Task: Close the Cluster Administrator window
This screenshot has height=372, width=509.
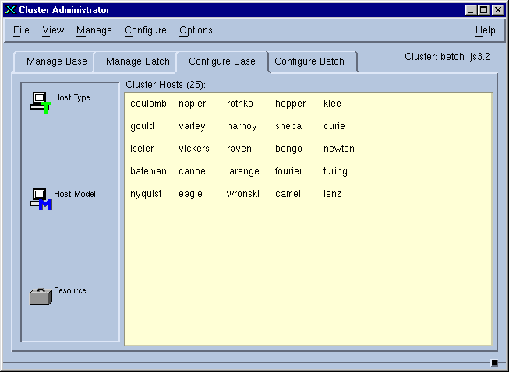Action: click(x=497, y=10)
